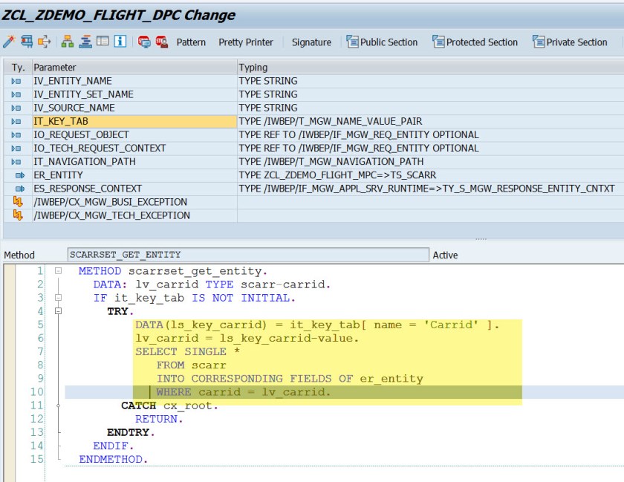Viewport: 624px width, 482px height.
Task: Set external breakpoint stop icon with user
Action: click(162, 42)
